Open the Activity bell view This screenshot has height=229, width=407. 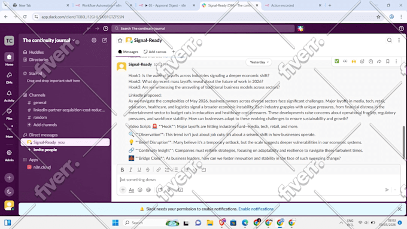point(9,96)
